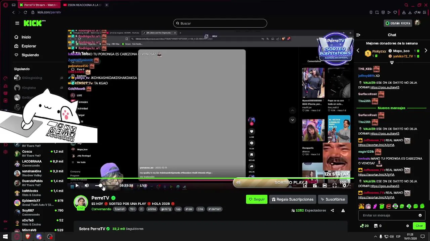The width and height of the screenshot is (430, 241).
Task: Open Brave browser from taskbar
Action: coord(28,237)
